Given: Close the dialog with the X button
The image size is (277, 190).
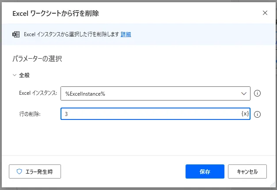Looking at the screenshot, I should (265, 13).
